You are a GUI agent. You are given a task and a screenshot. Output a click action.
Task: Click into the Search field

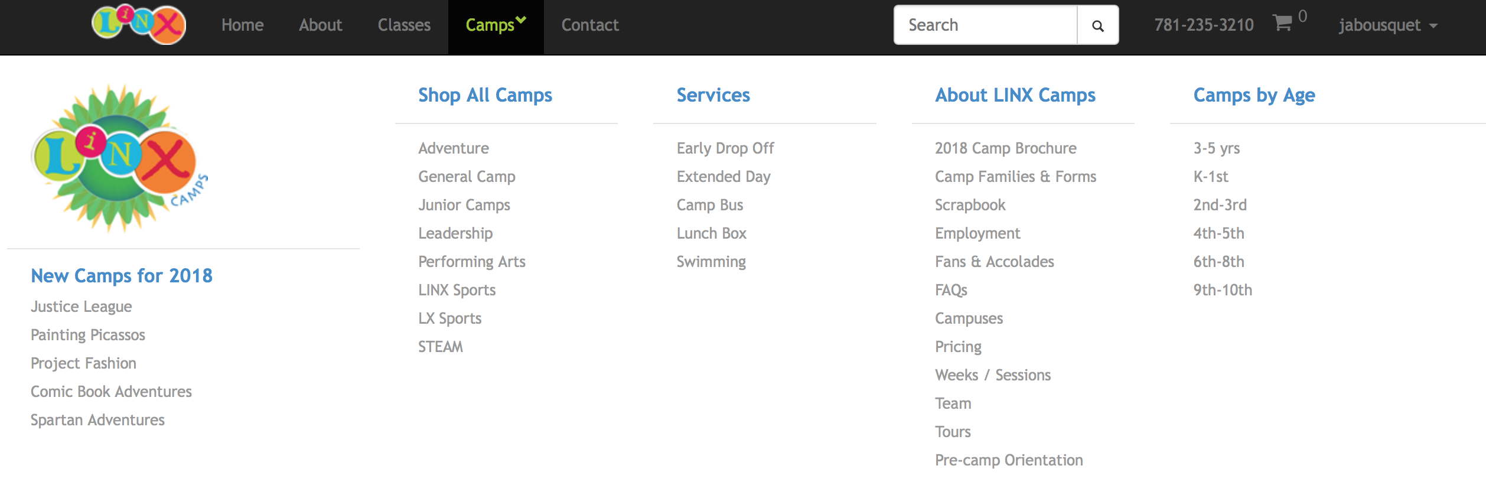click(x=985, y=25)
